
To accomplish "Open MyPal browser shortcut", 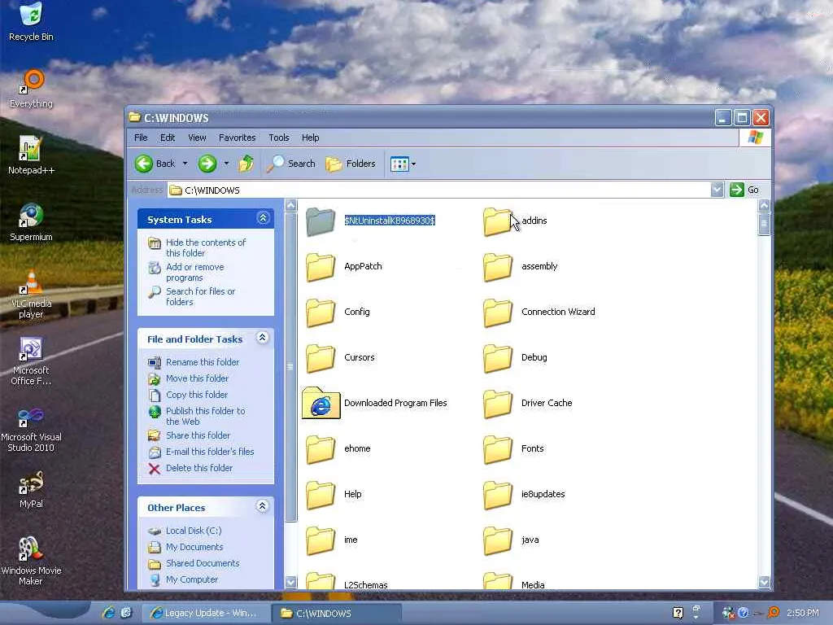I will pos(31,489).
